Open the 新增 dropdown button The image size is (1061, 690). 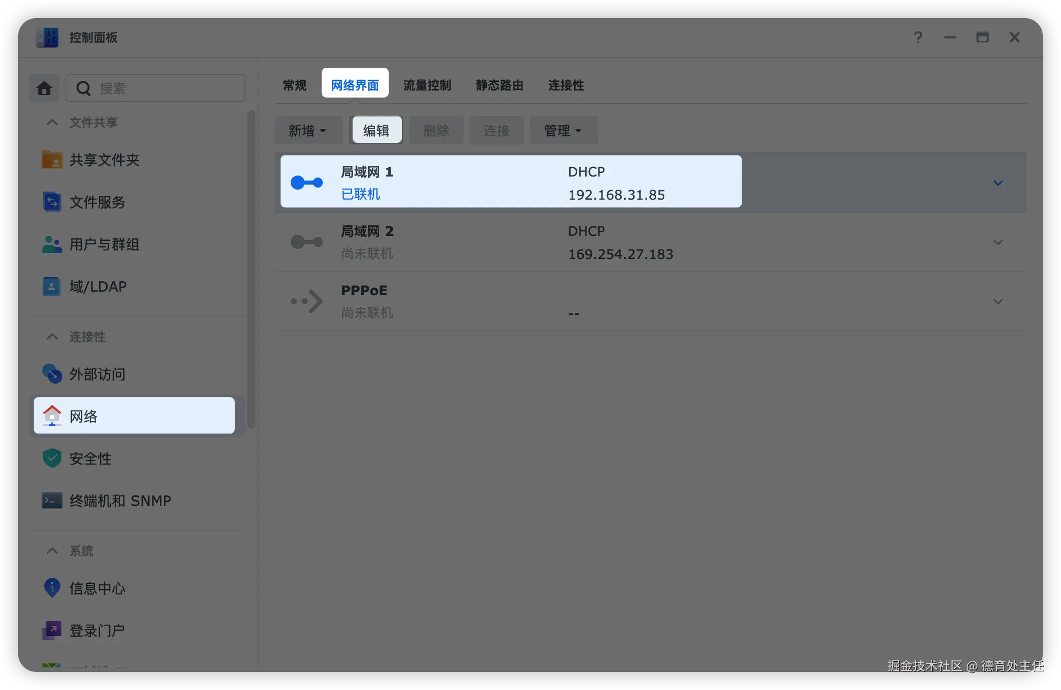308,130
